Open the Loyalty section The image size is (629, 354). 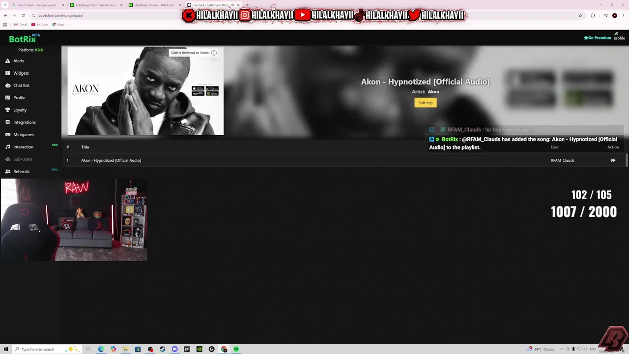coord(16,110)
